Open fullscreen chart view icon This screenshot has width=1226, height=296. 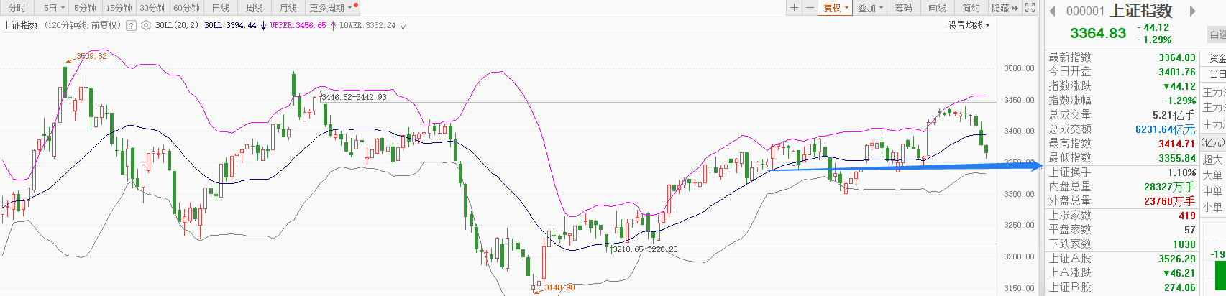coord(1030,8)
